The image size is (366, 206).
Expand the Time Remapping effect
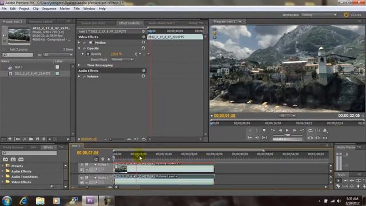(79, 65)
